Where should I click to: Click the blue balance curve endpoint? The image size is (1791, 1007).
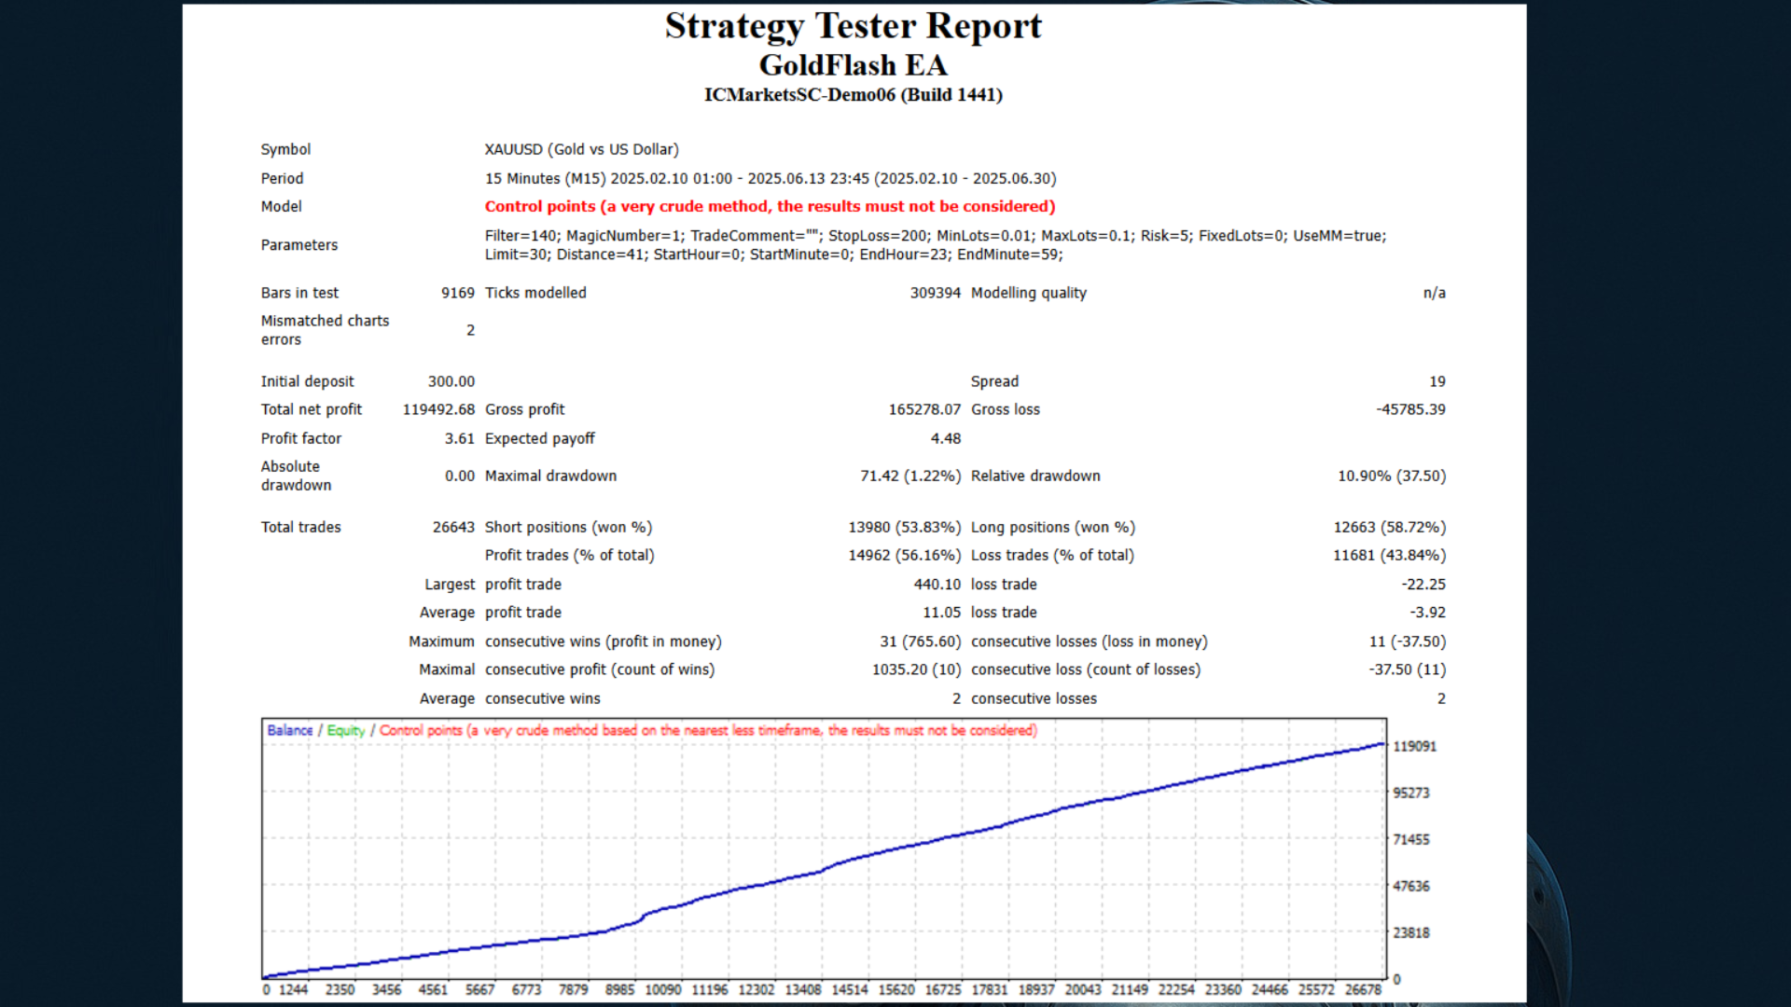pos(1382,744)
